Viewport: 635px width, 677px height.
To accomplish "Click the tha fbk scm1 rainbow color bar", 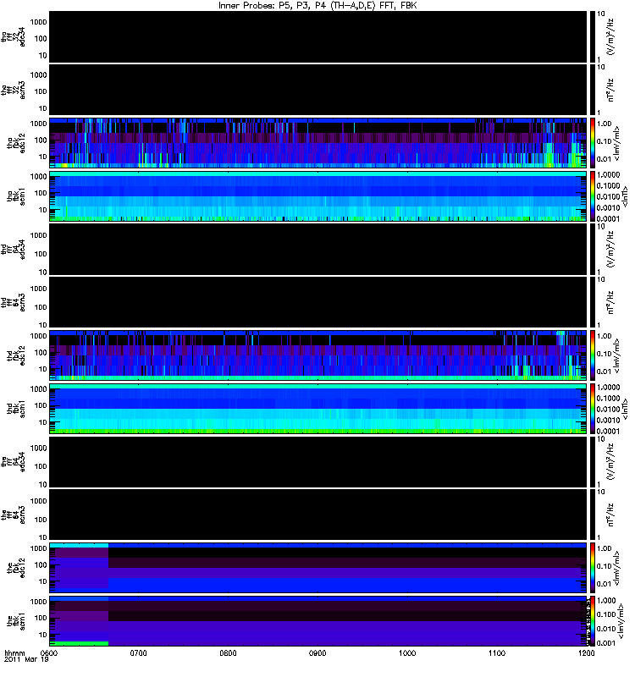I will pos(593,196).
